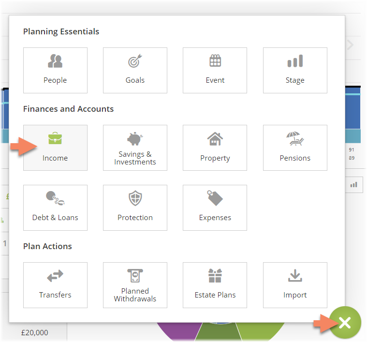Screen dimensions: 367x342
Task: Close the add menu with green X
Action: point(345,323)
